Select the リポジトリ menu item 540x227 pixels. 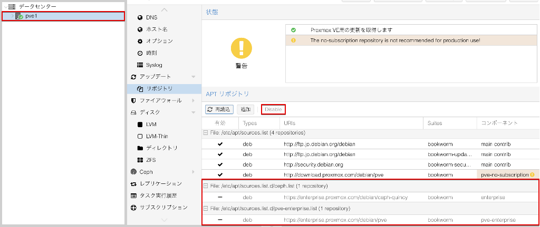pyautogui.click(x=164, y=88)
